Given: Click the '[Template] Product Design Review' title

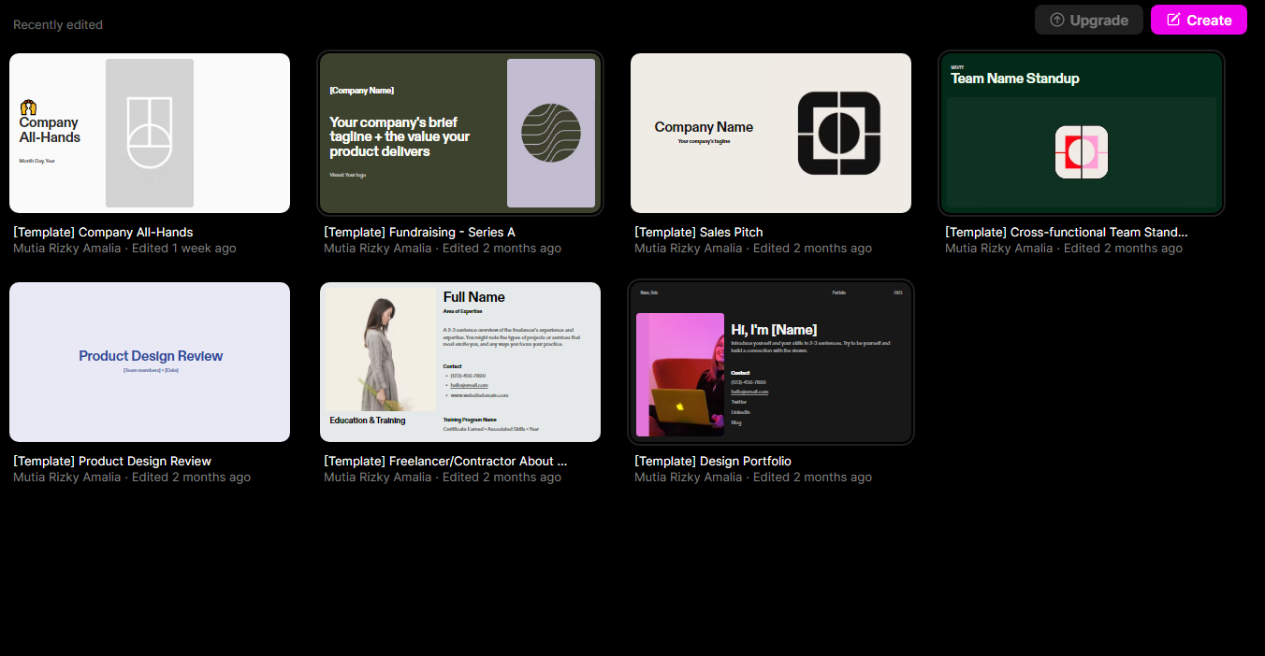Looking at the screenshot, I should coord(112,461).
